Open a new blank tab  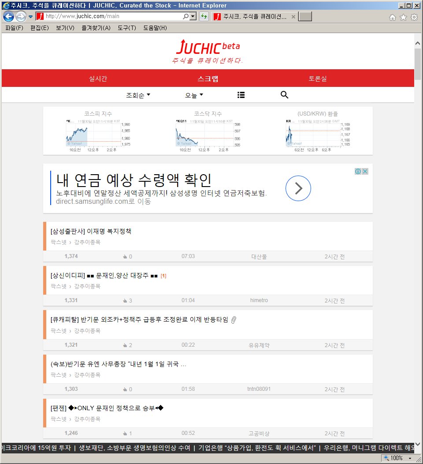tap(305, 17)
